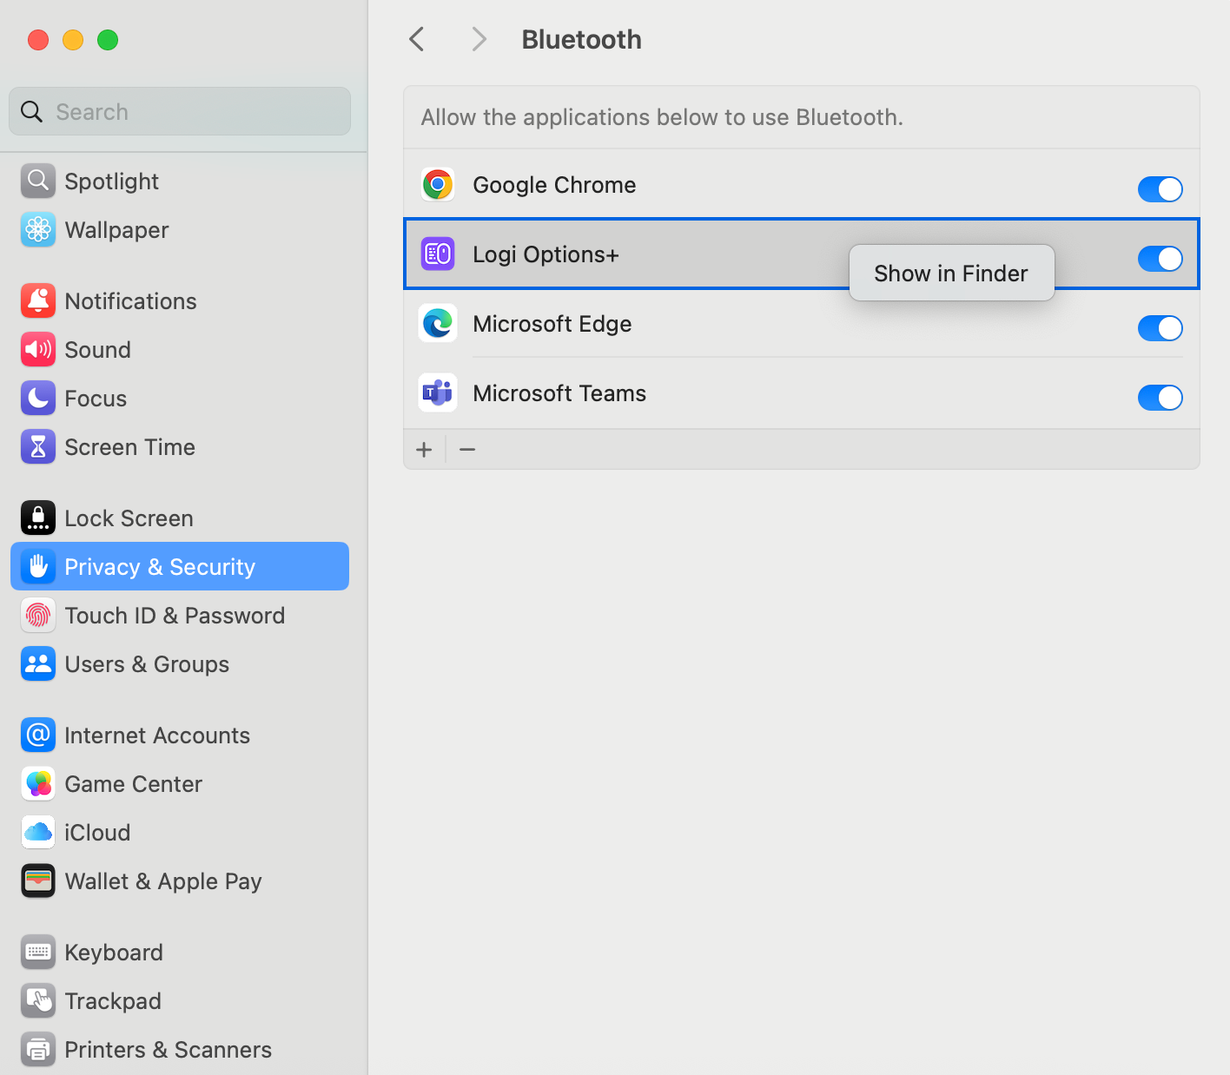
Task: Select the Google Chrome row text
Action: pos(554,185)
